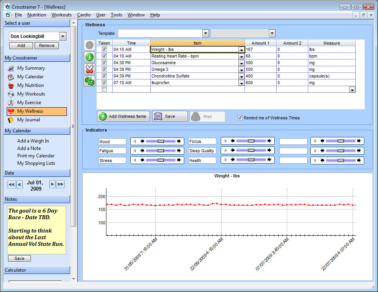Image resolution: width=378 pixels, height=292 pixels.
Task: Click Add Wellness Items button
Action: pyautogui.click(x=123, y=117)
